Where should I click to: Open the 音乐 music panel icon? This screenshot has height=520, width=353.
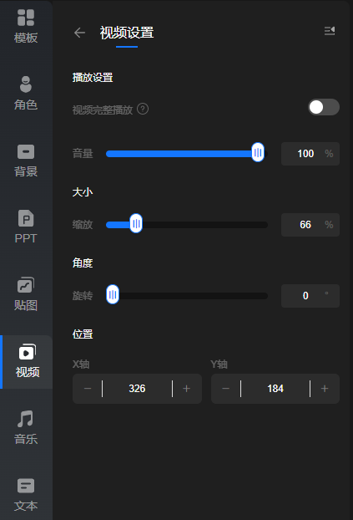point(26,428)
